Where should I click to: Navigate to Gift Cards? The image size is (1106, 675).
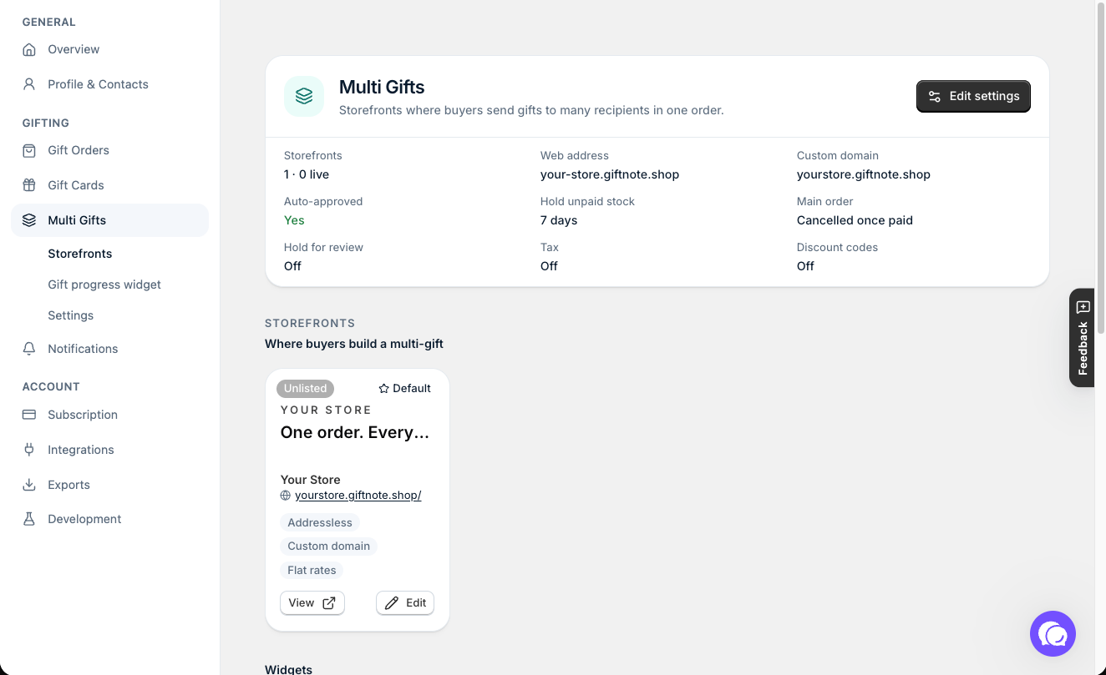(x=109, y=185)
